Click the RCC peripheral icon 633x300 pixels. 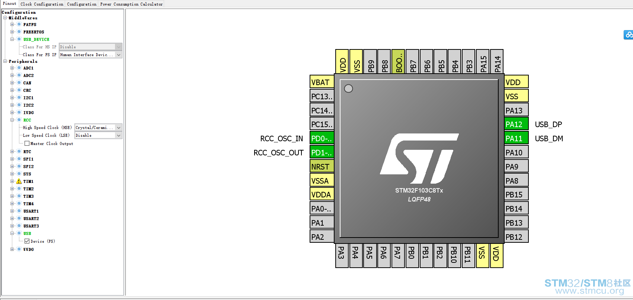tap(19, 120)
